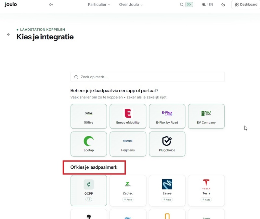Select the Zaptec charger brand
The height and width of the screenshot is (219, 260).
pyautogui.click(x=128, y=190)
